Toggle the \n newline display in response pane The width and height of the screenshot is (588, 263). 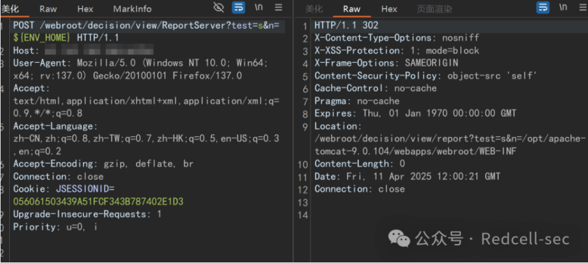pyautogui.click(x=563, y=7)
